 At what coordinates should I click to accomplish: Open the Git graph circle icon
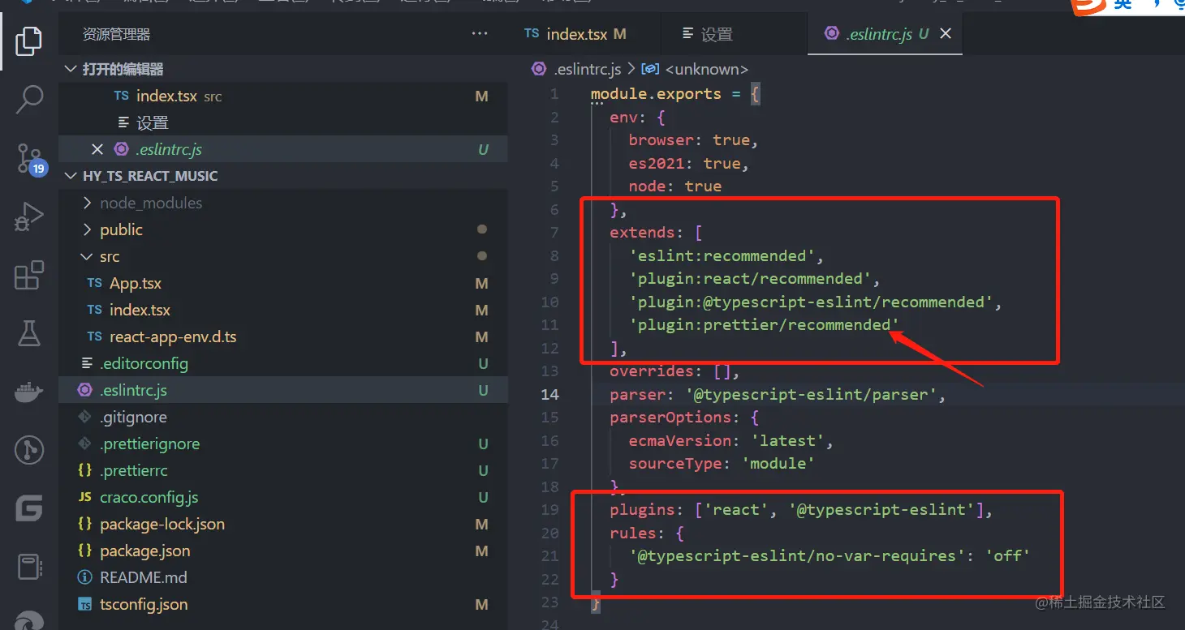[x=28, y=450]
